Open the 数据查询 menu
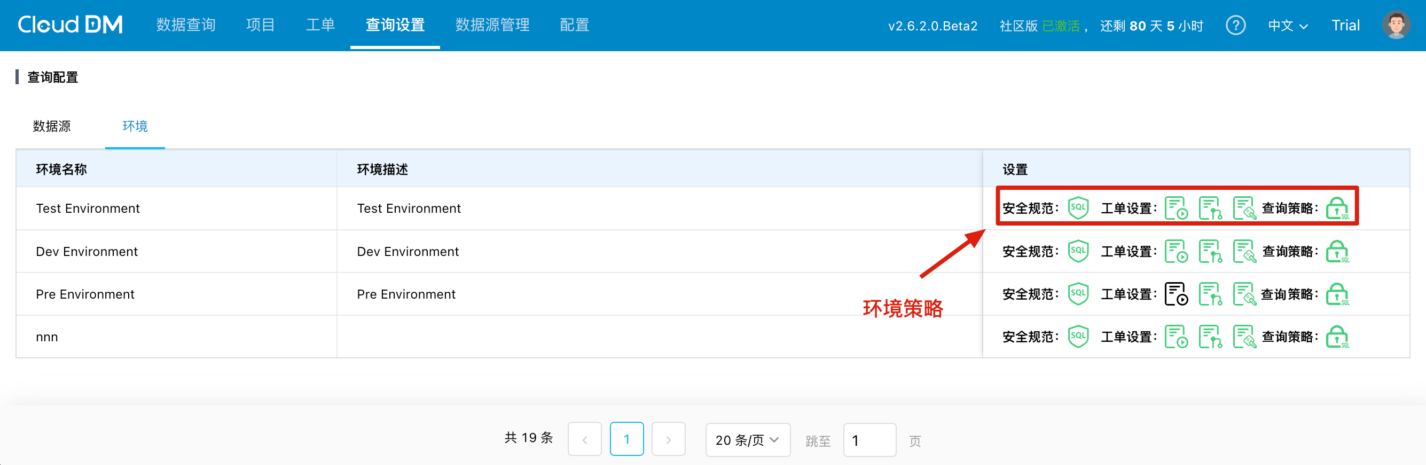Viewport: 1426px width, 465px height. tap(186, 25)
